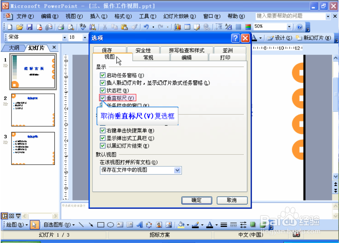Open PowerPoint Help question icon in toolbar
339x243 pixels.
299,27
